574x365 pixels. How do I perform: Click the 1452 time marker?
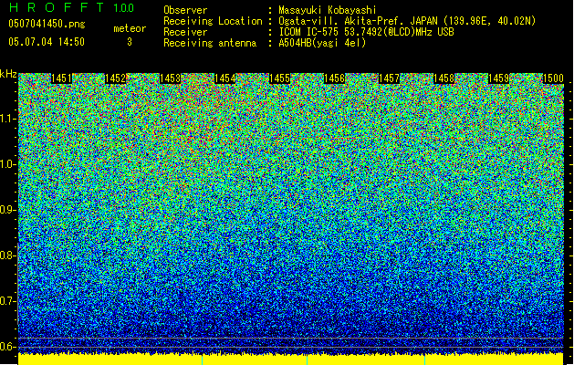pyautogui.click(x=115, y=78)
